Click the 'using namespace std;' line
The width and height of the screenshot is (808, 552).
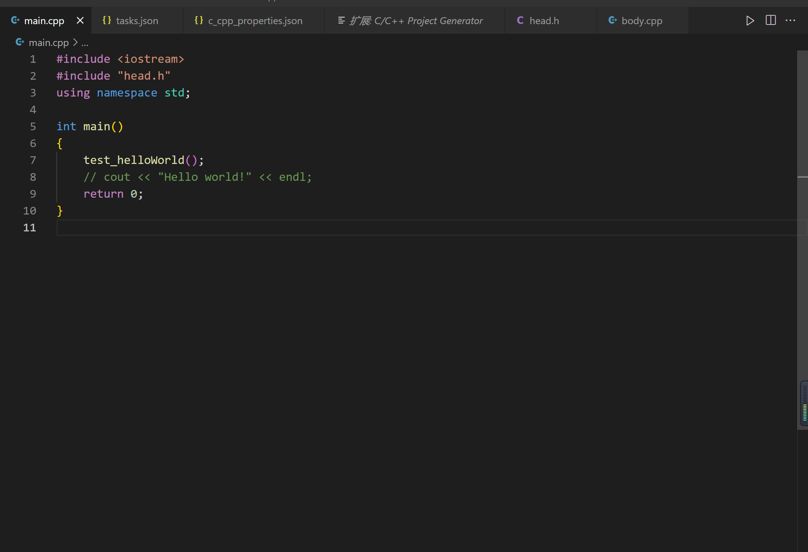[123, 93]
